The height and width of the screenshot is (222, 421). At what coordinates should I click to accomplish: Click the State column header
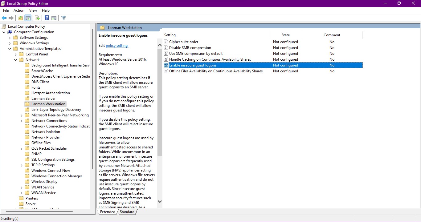(x=285, y=35)
